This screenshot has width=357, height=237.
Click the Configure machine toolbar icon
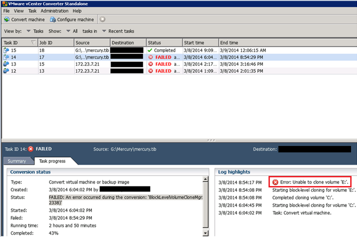point(53,20)
